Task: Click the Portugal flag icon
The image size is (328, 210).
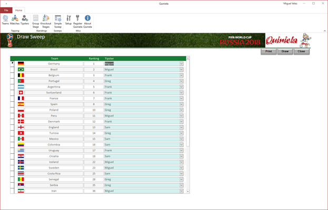Action: tap(21, 81)
